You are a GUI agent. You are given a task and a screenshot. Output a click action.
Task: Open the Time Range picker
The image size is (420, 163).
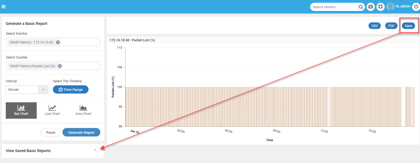[x=71, y=89]
